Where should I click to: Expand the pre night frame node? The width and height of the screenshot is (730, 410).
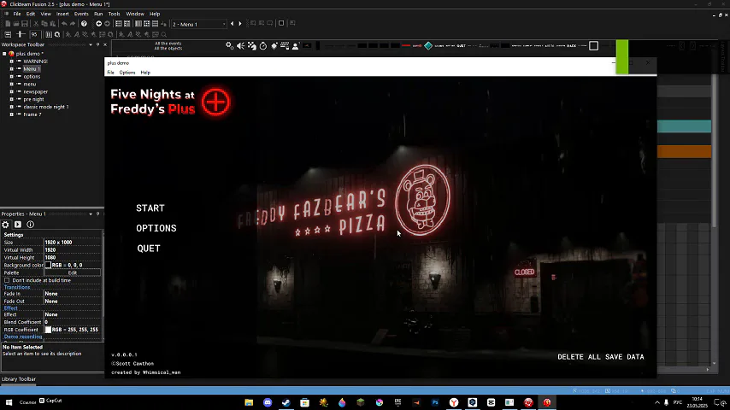[x=12, y=99]
